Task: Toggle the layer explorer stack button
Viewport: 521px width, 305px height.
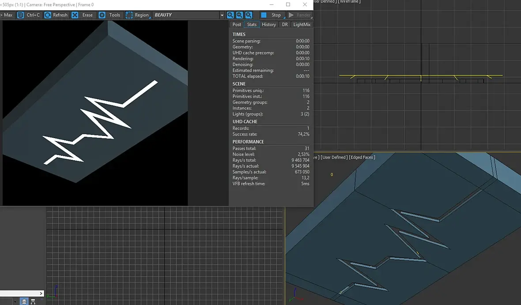Action: 24,301
